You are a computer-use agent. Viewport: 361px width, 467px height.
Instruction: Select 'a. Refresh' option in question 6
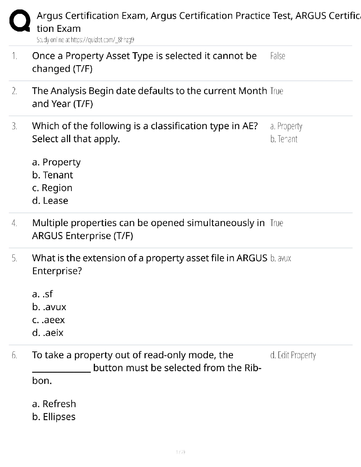(x=54, y=404)
